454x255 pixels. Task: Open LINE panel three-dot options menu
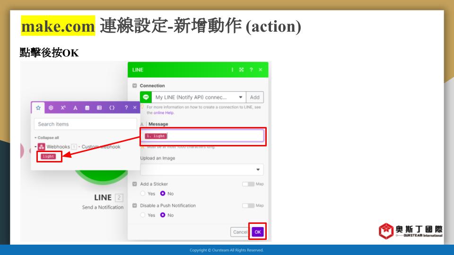click(x=232, y=70)
